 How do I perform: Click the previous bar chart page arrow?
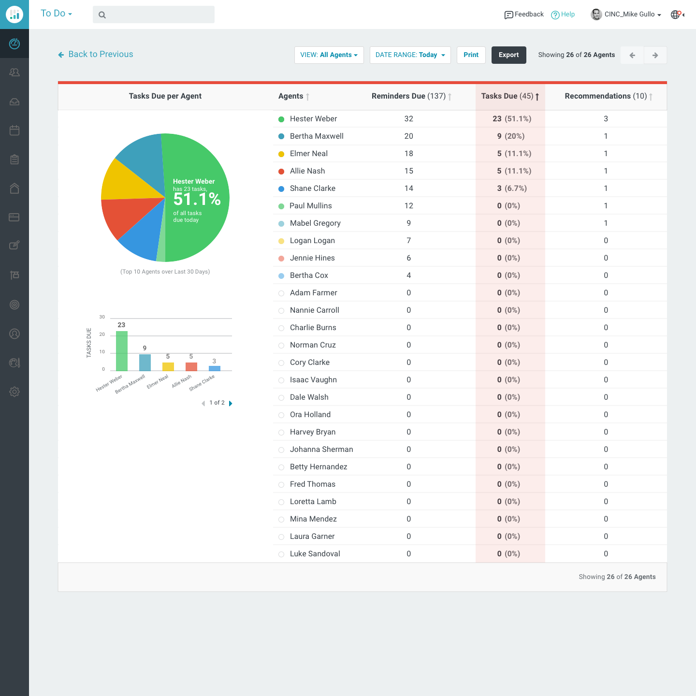(x=203, y=403)
